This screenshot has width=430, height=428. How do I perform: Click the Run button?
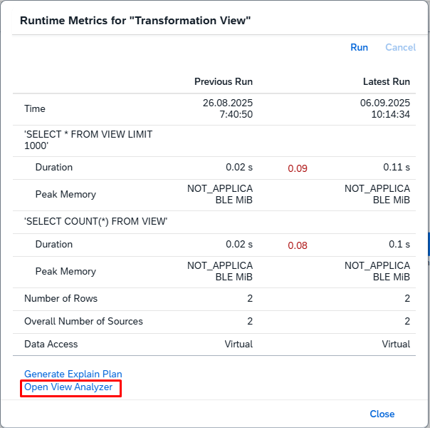pos(359,47)
